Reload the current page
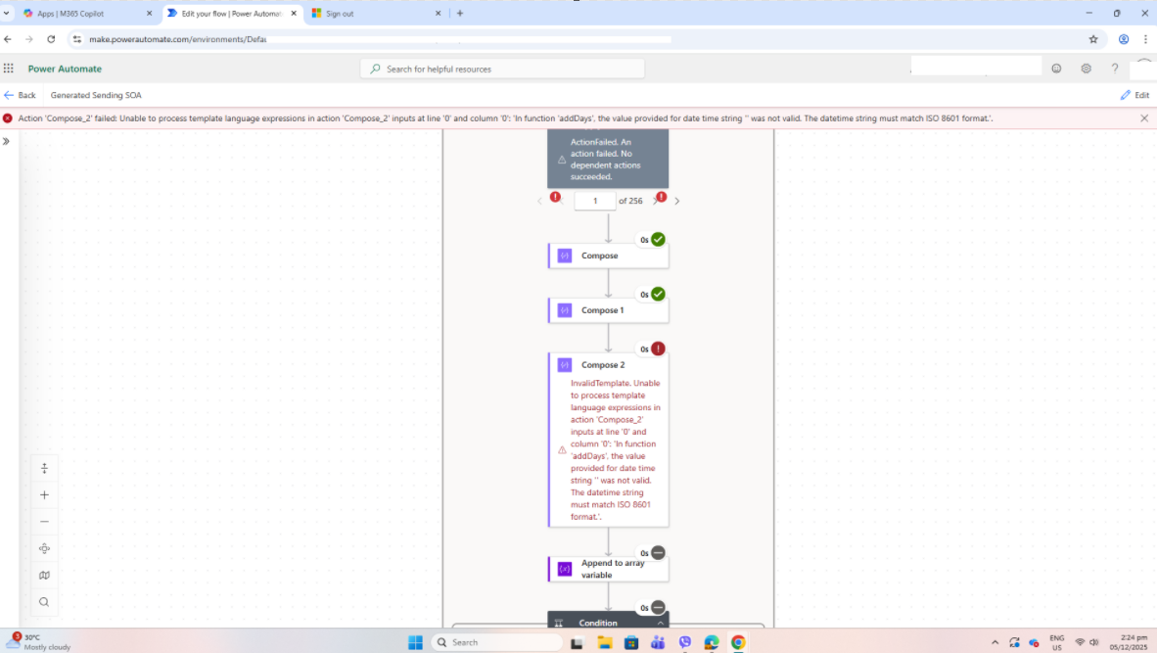This screenshot has height=653, width=1157. point(51,39)
